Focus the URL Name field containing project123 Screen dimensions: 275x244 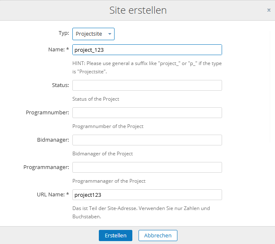click(x=147, y=195)
